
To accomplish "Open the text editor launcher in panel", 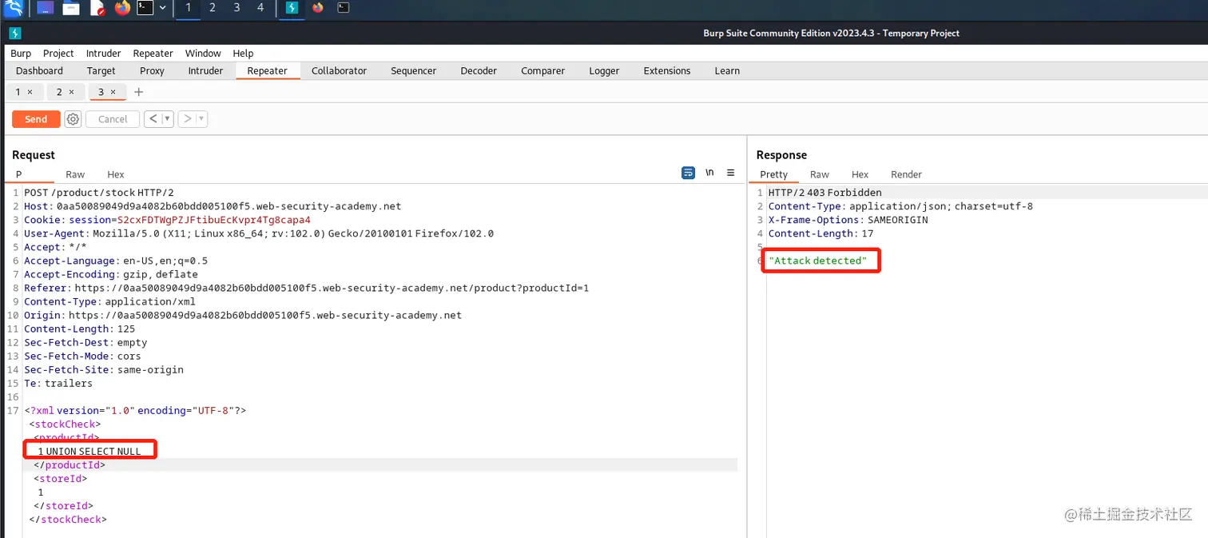I will pos(97,8).
